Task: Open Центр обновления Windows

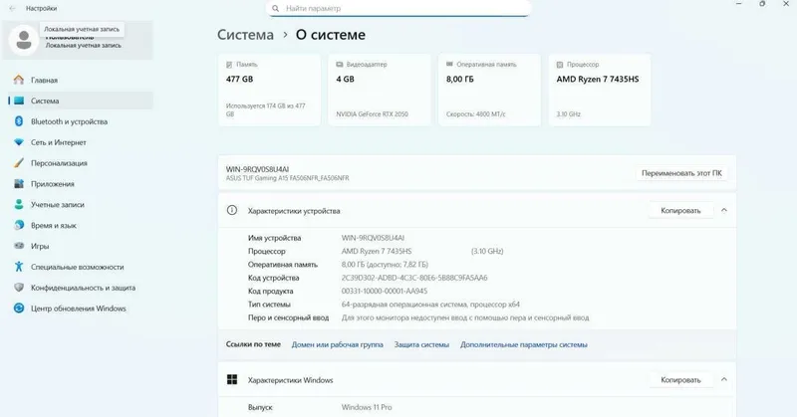Action: coord(81,309)
